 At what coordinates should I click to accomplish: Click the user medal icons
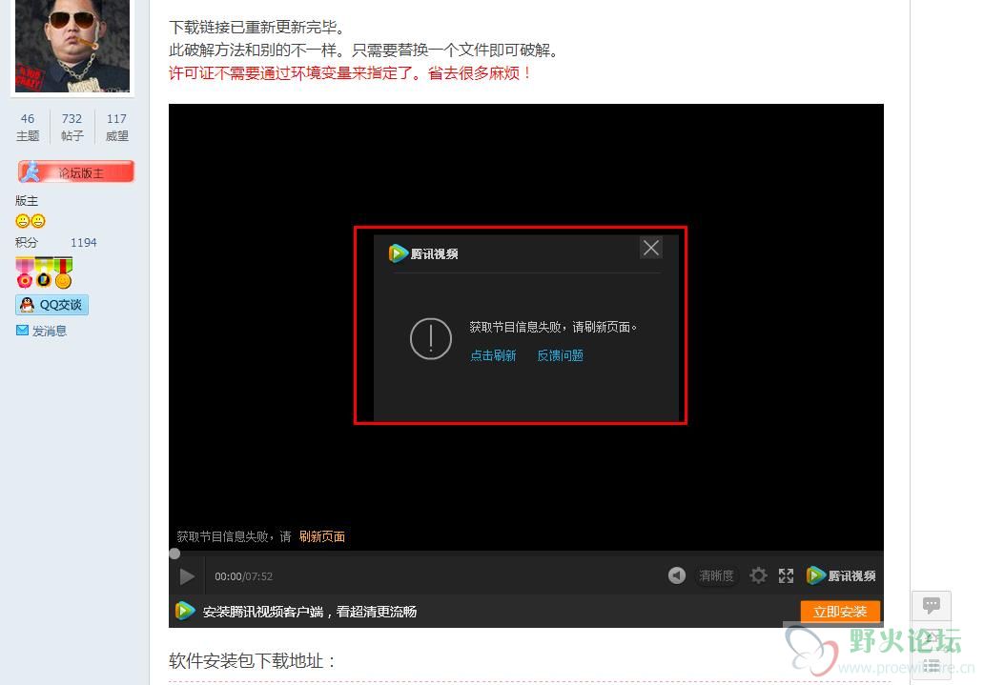click(x=44, y=272)
